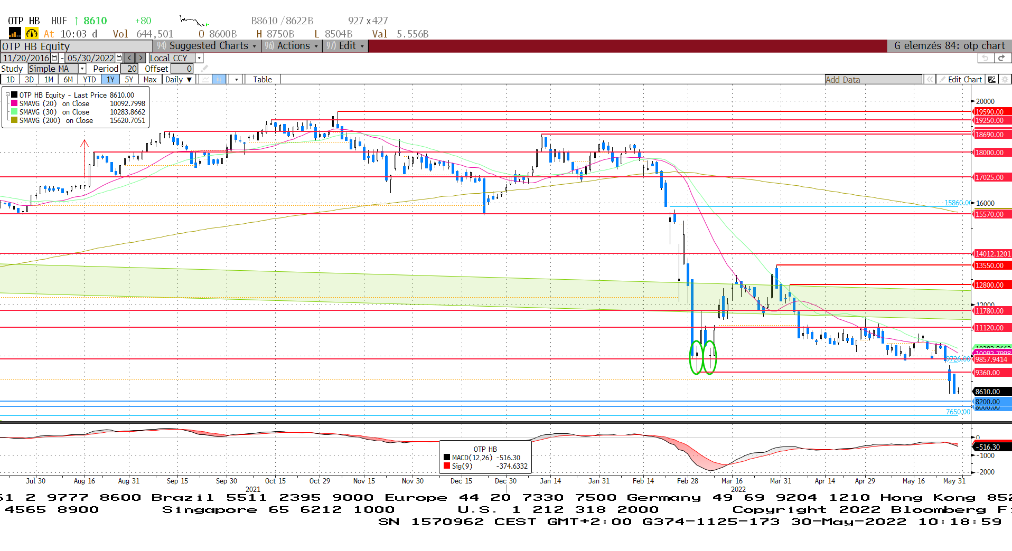Click the double left chevron collapse icon
Image resolution: width=1012 pixels, height=551 pixels.
(x=929, y=80)
